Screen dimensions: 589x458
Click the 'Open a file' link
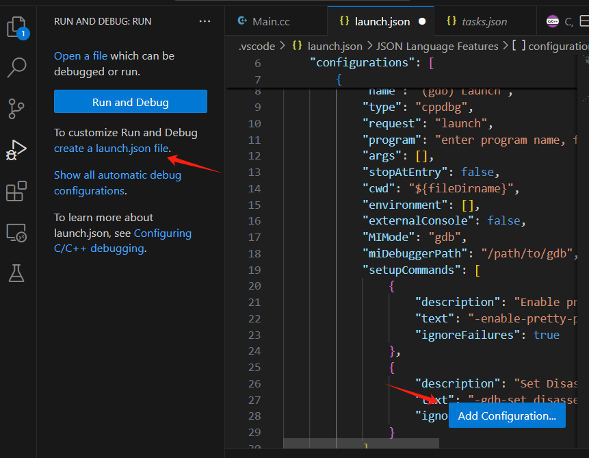(81, 56)
